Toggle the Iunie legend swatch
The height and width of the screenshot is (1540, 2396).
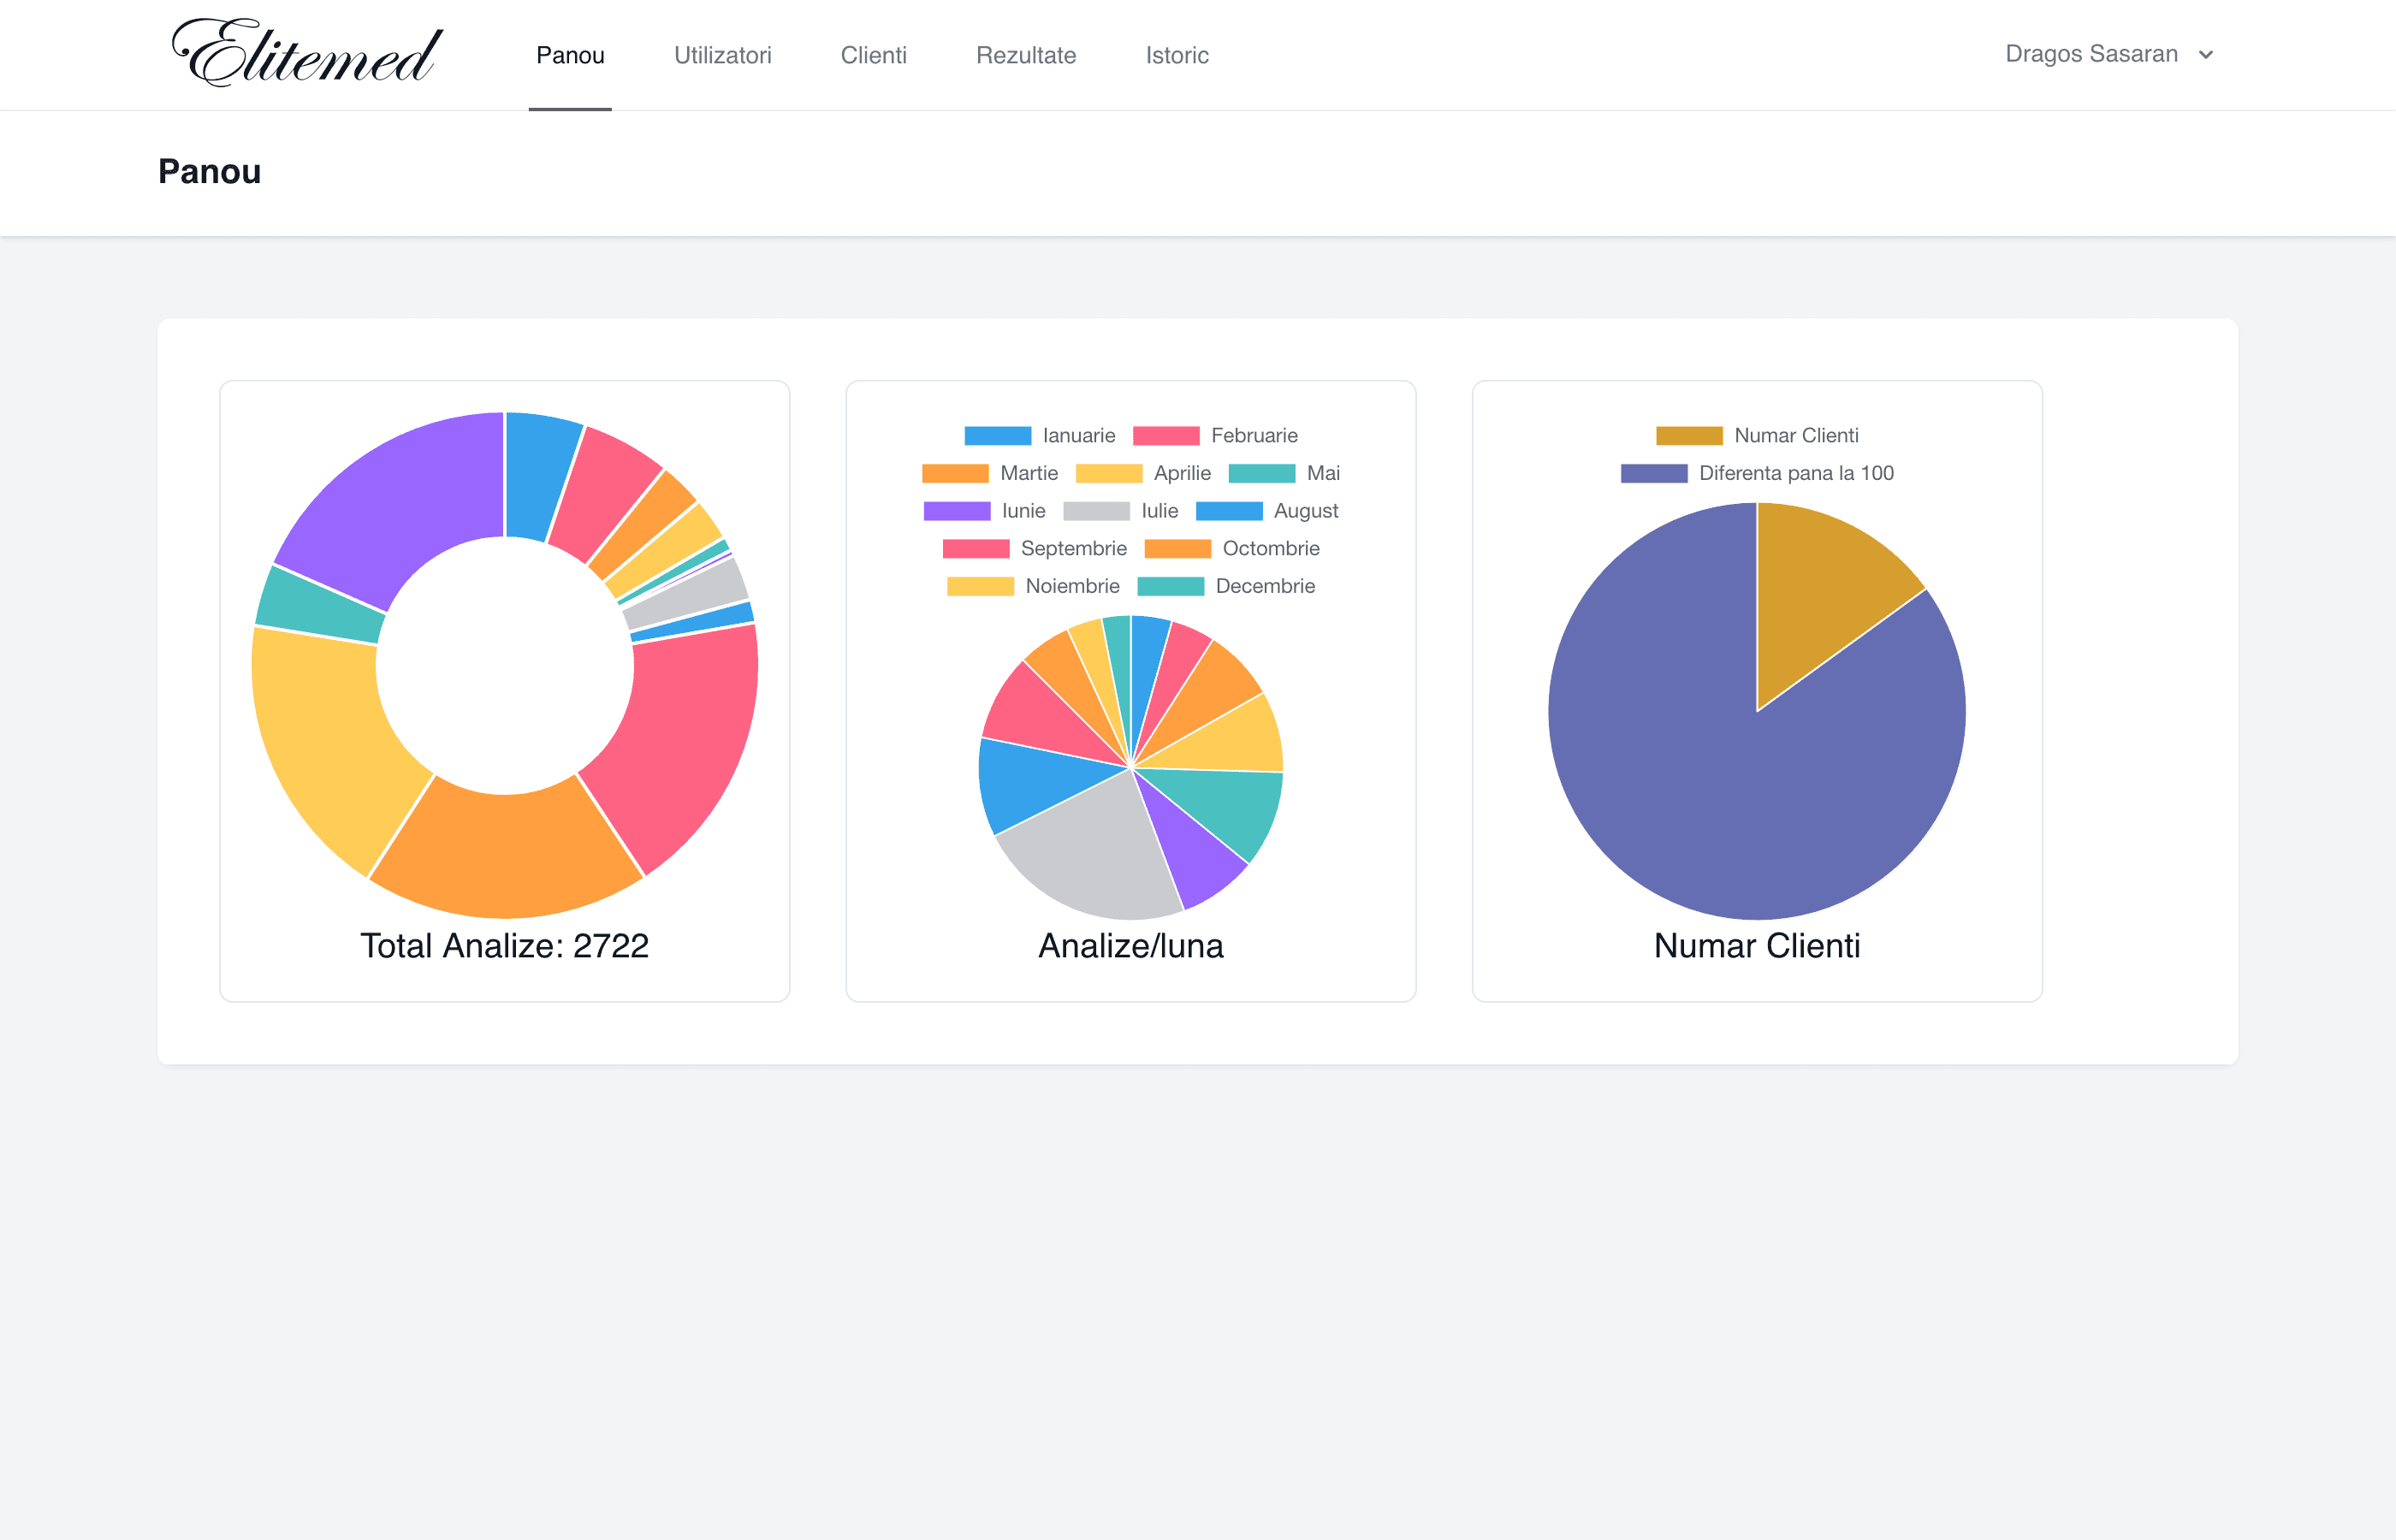pyautogui.click(x=957, y=511)
